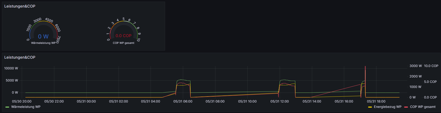Click the 05/31 12:00 time axis label
441x113 pixels.
coord(280,101)
